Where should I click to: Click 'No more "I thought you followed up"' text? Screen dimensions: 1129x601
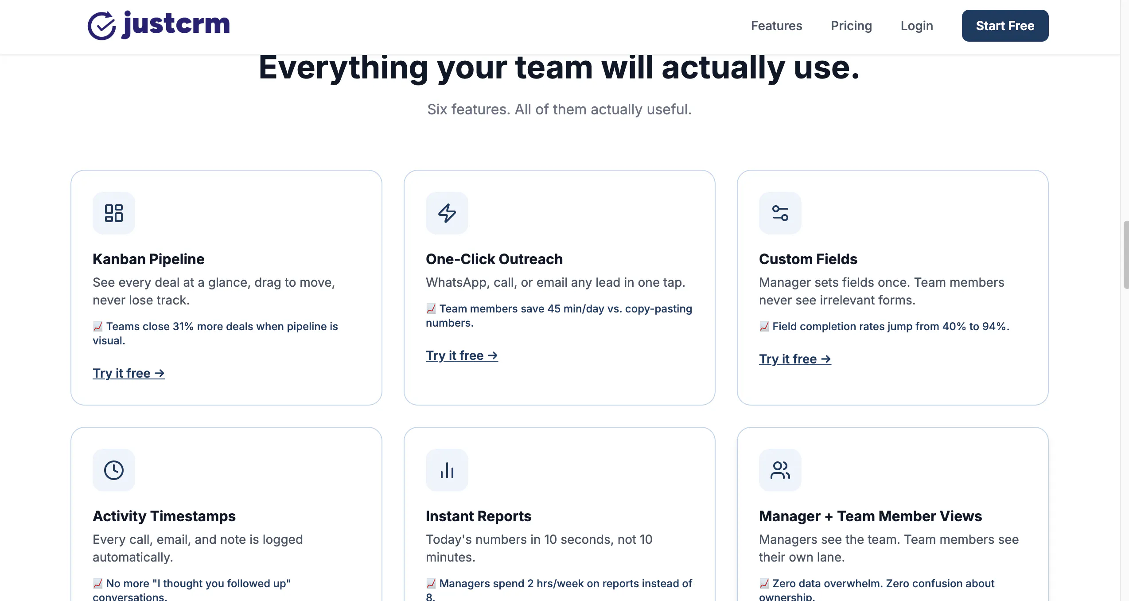pyautogui.click(x=192, y=589)
